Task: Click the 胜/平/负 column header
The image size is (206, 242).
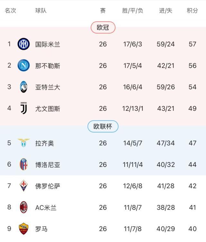Action: point(133,11)
